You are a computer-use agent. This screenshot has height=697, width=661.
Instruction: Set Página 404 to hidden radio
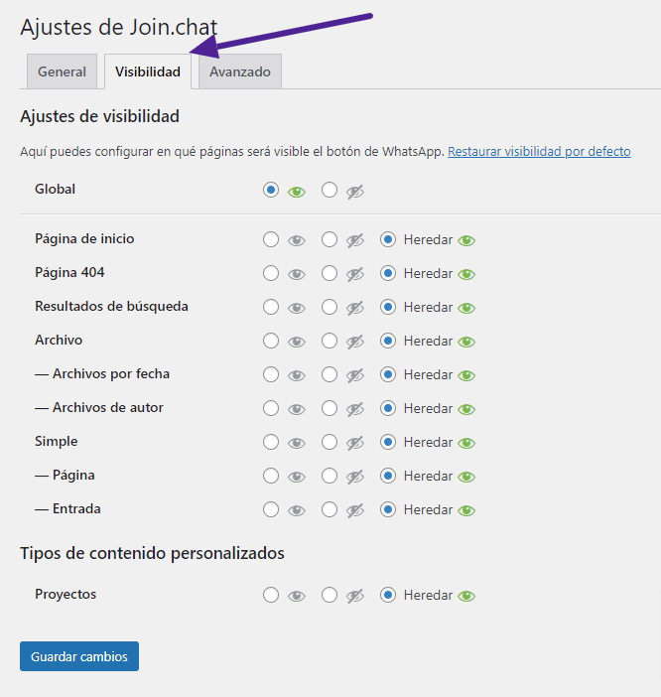[x=330, y=273]
